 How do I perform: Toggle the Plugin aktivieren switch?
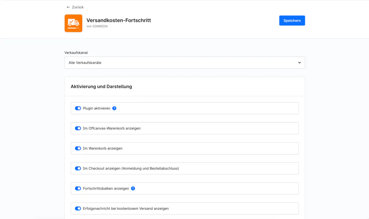(x=78, y=108)
